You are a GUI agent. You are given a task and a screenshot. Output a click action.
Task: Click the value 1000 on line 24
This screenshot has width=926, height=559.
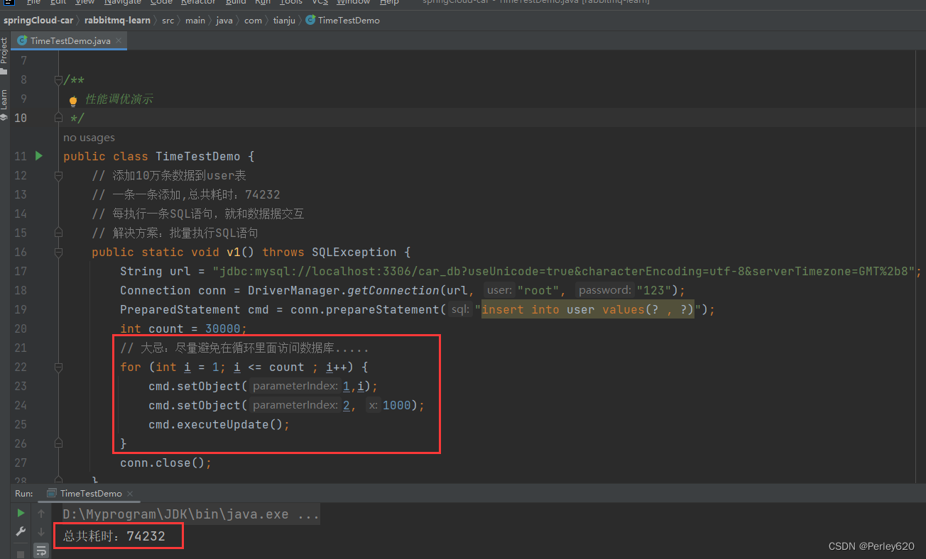(396, 405)
